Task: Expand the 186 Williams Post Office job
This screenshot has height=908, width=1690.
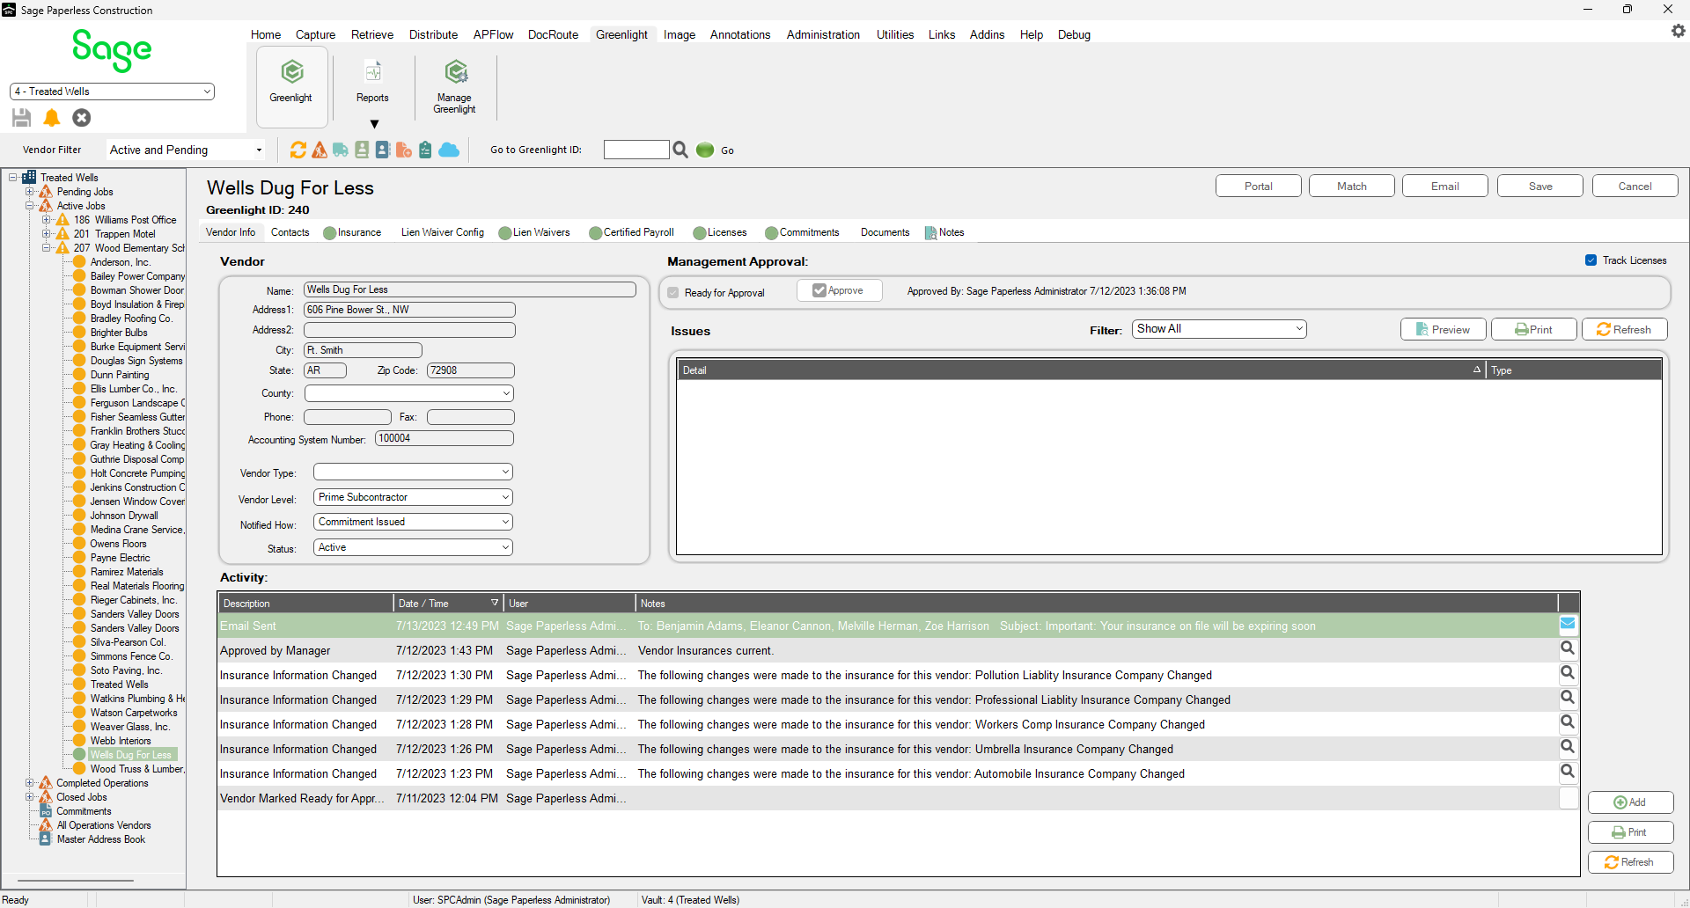Action: tap(47, 220)
